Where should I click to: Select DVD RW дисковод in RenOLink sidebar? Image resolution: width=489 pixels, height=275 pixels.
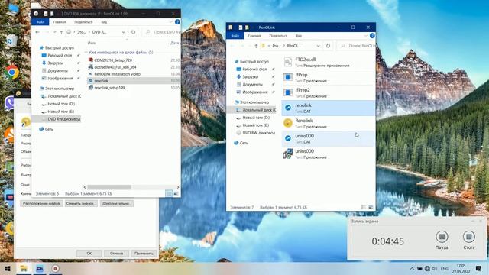point(258,132)
